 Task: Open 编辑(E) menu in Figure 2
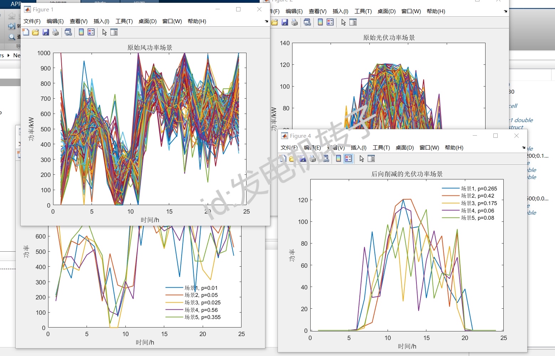click(x=294, y=11)
